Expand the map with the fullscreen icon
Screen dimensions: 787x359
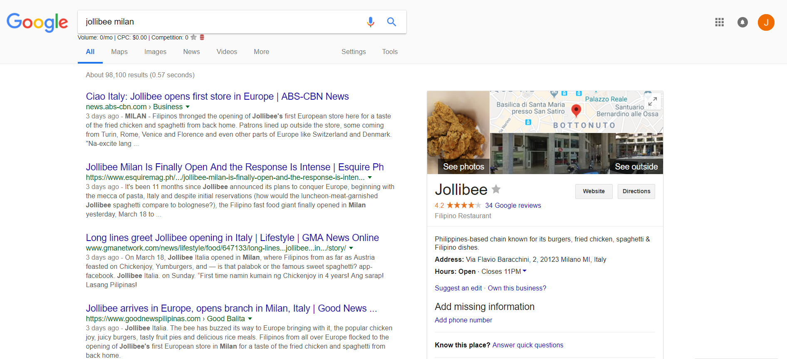tap(653, 101)
